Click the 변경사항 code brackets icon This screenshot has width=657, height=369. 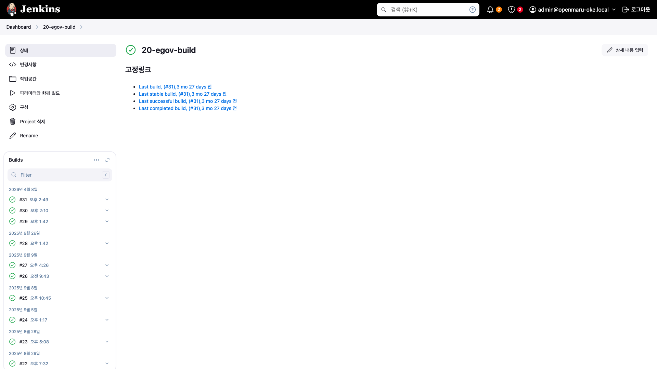point(13,65)
